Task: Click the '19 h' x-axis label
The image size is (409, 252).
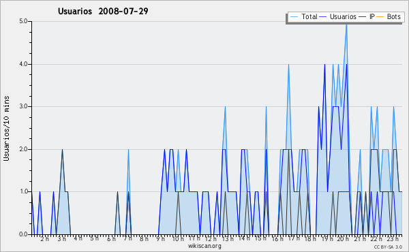Action: [x=327, y=239]
